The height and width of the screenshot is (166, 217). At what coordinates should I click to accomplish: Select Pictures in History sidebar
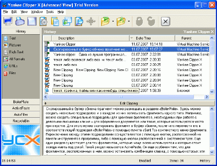pyautogui.click(x=12, y=45)
